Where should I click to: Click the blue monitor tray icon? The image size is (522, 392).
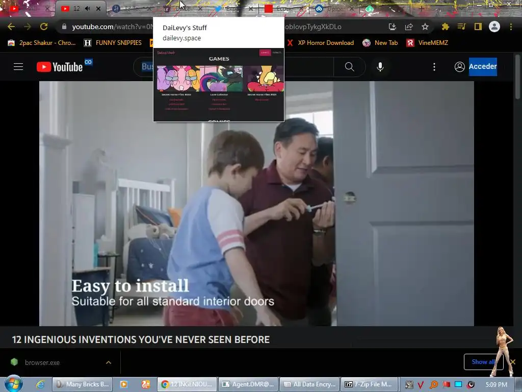458,385
